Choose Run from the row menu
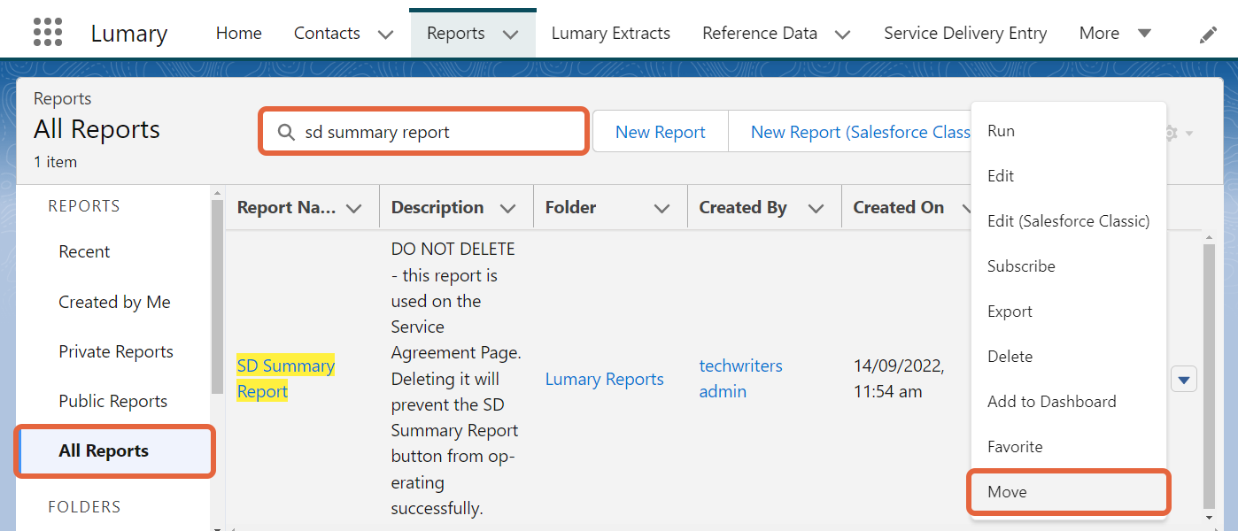Viewport: 1238px width, 531px height. 1067,131
